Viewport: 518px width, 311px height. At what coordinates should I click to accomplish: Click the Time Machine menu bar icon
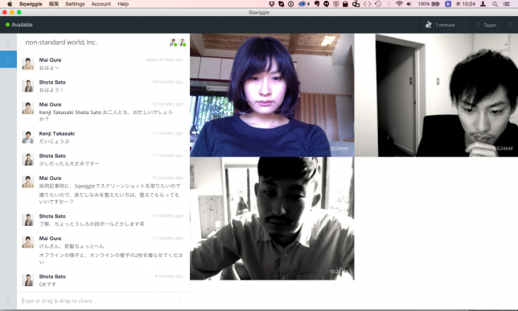(378, 4)
